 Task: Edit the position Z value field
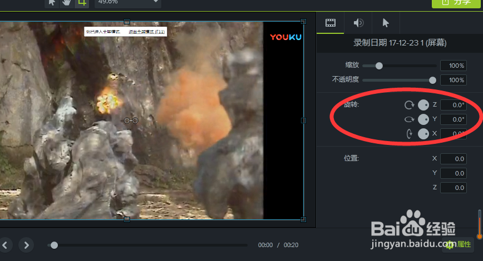pyautogui.click(x=454, y=188)
